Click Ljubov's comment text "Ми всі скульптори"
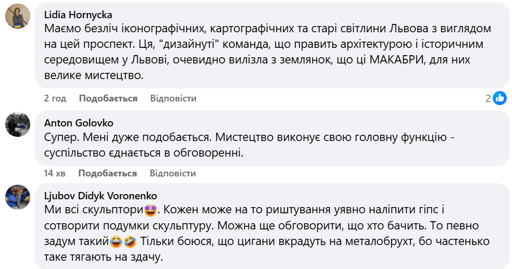 [94, 211]
